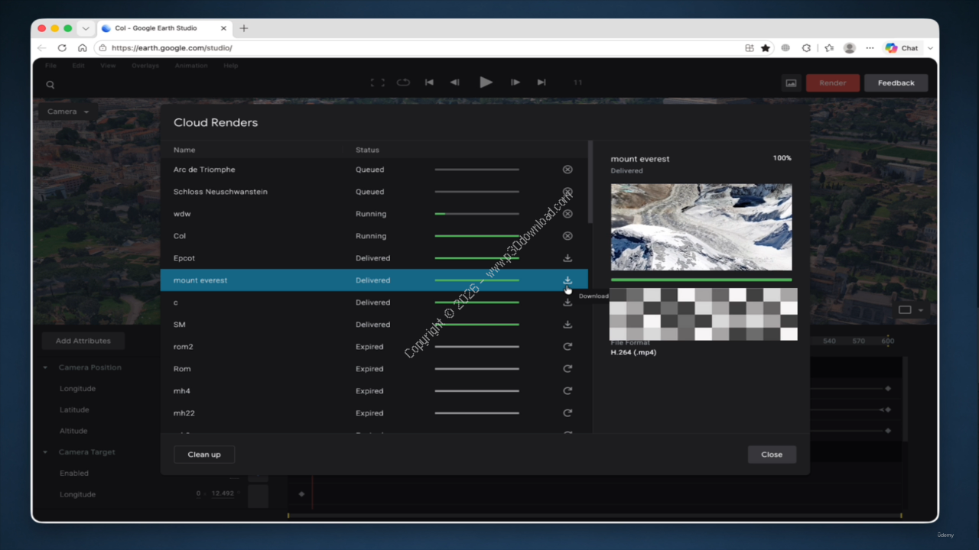979x550 pixels.
Task: Open the Animation menu
Action: click(191, 66)
